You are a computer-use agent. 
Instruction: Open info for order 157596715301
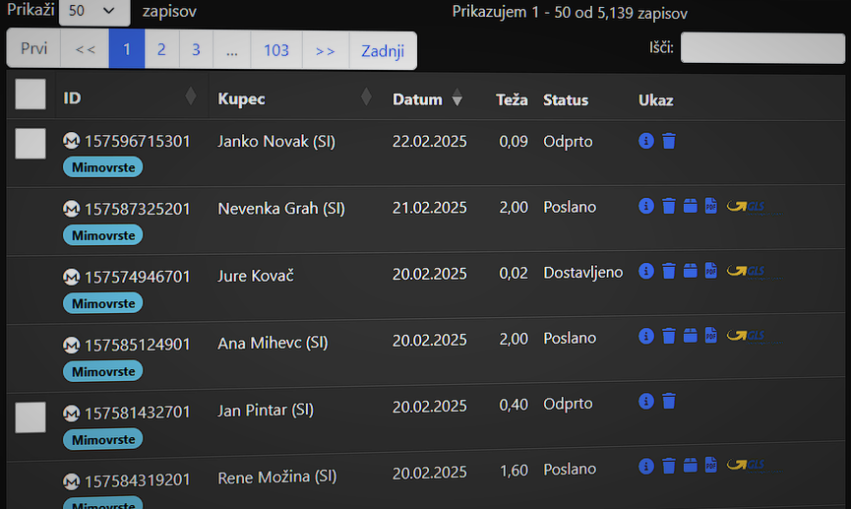pyautogui.click(x=645, y=142)
